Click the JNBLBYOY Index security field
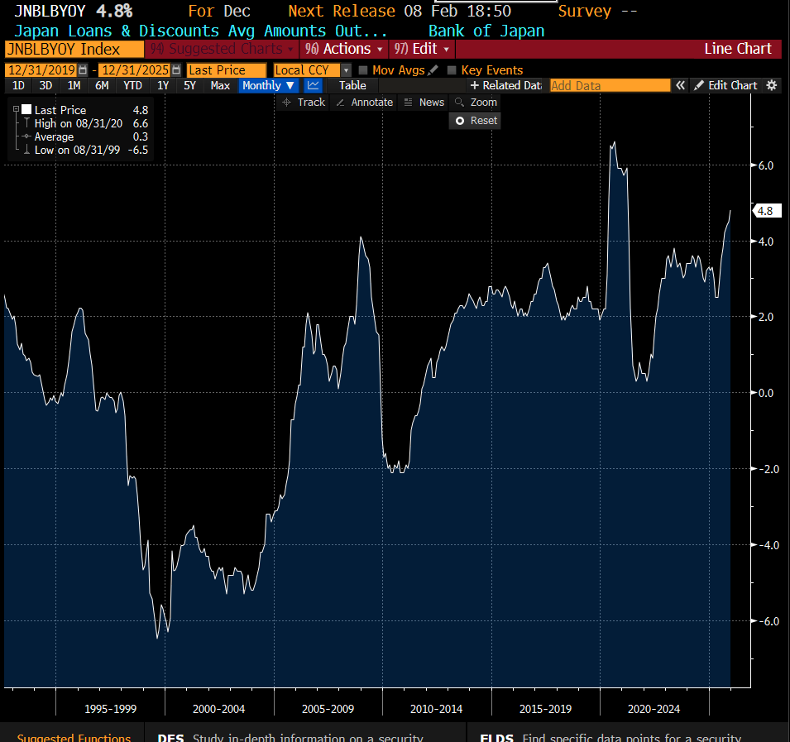The image size is (790, 742). pyautogui.click(x=74, y=50)
